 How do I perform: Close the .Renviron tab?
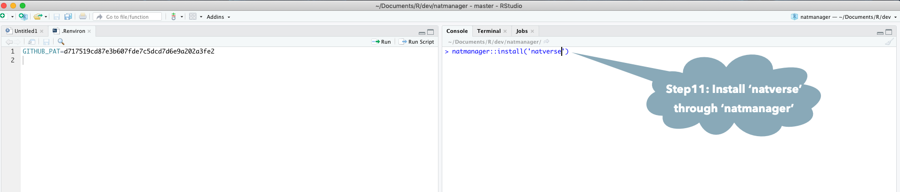coord(89,31)
